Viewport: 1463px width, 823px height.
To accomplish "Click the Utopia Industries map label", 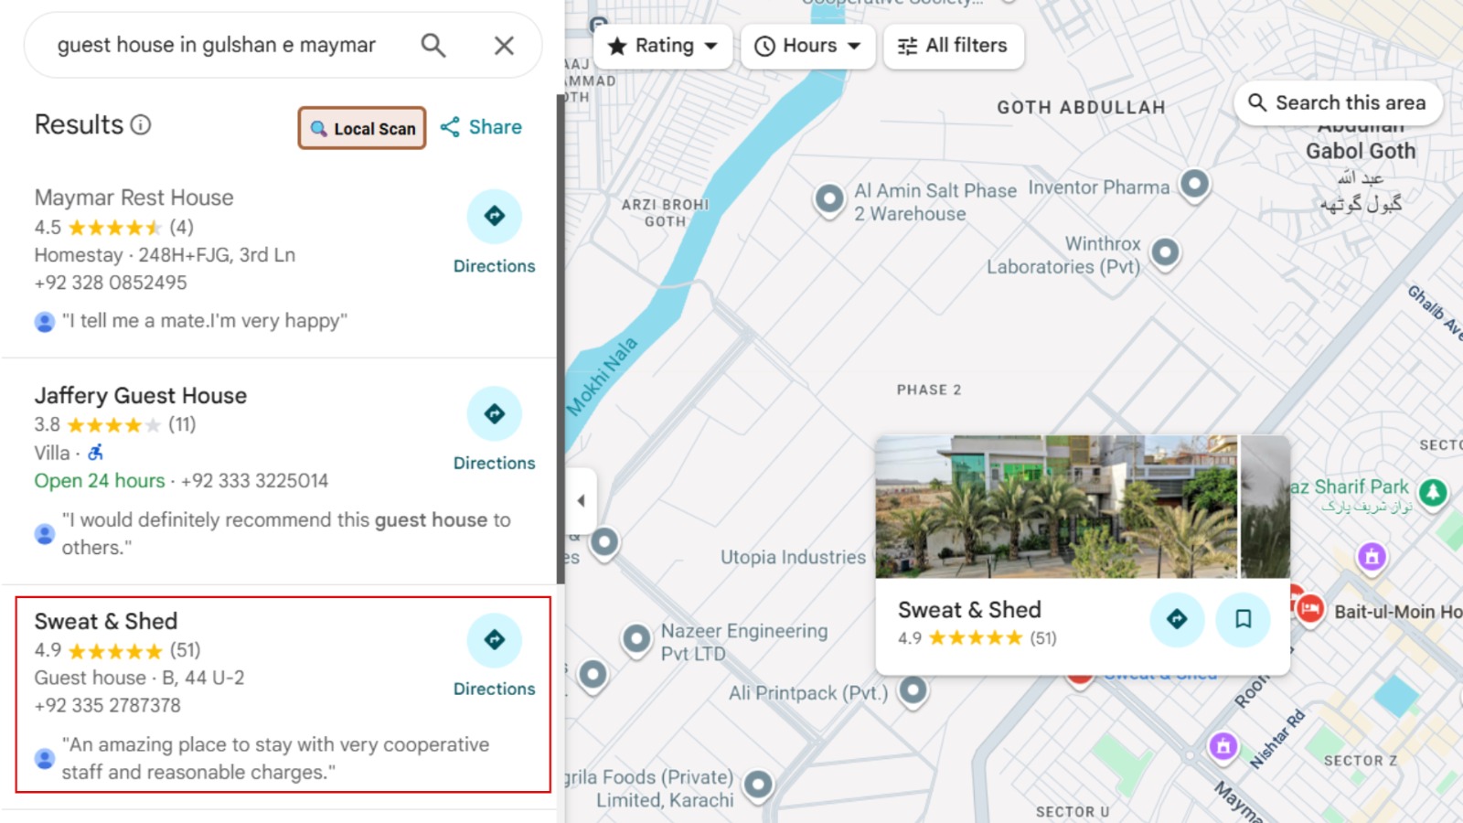I will (x=793, y=557).
